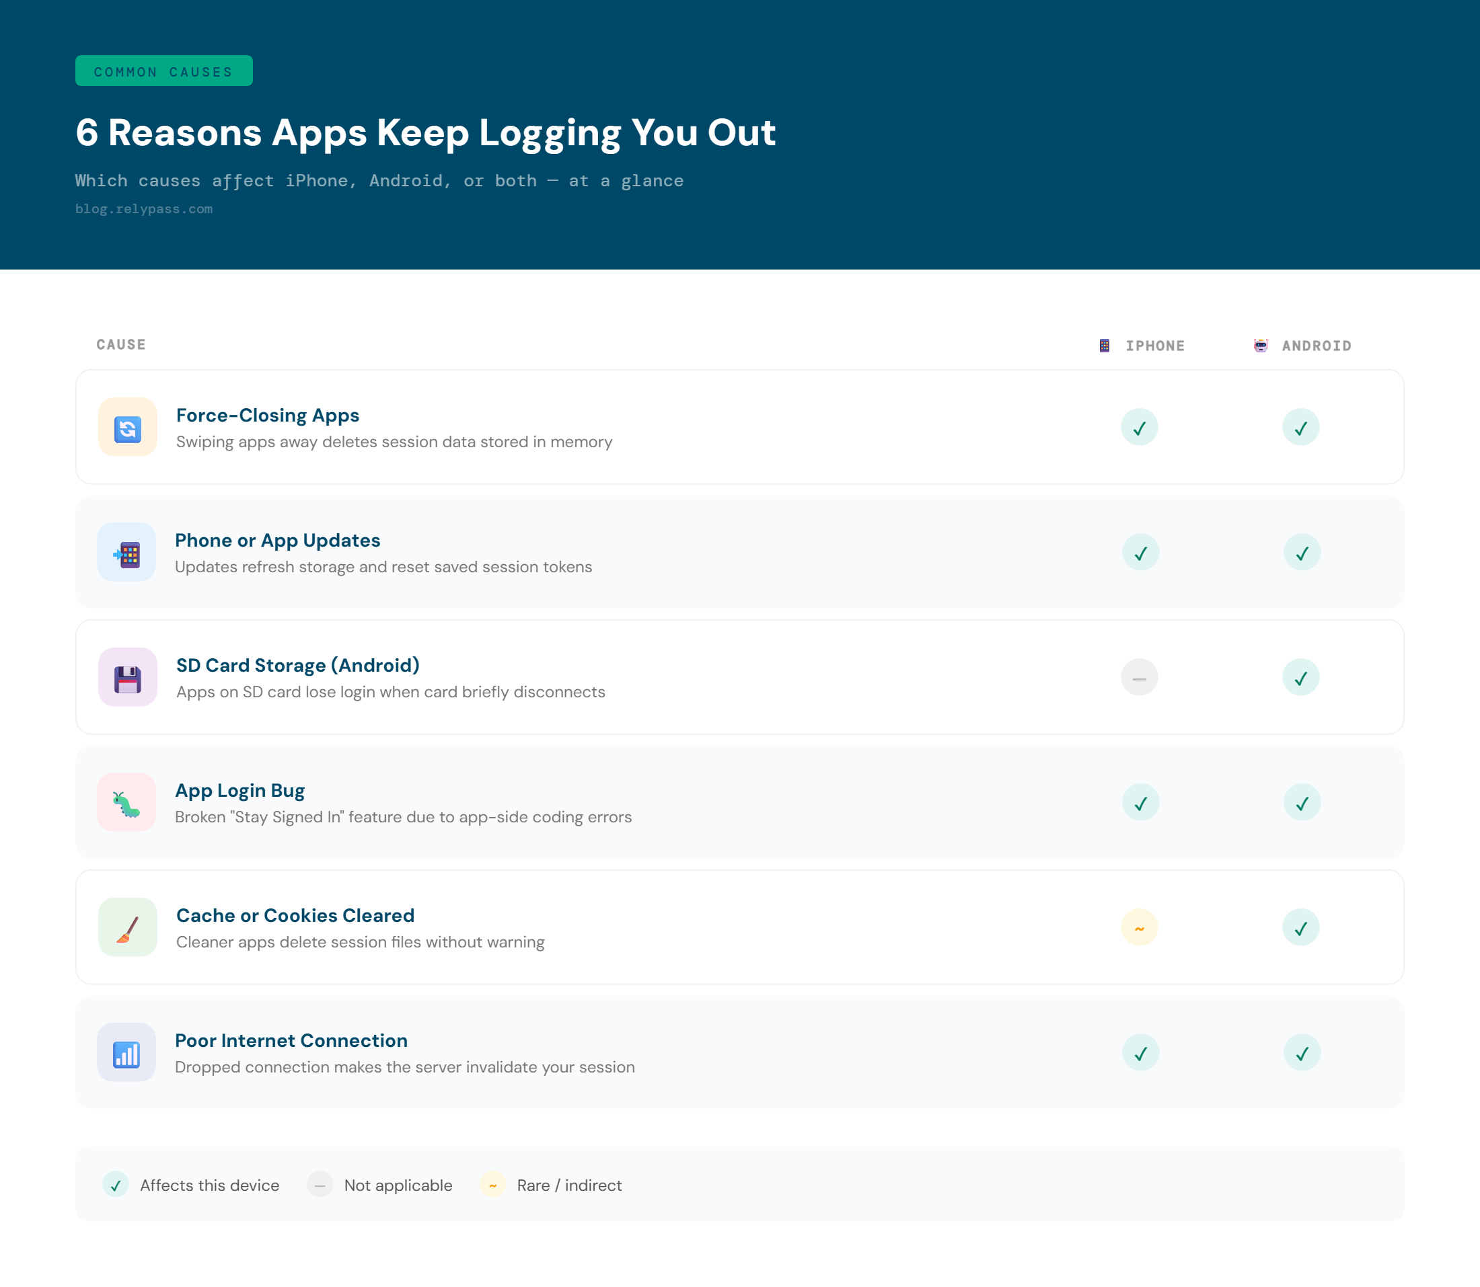This screenshot has width=1480, height=1287.
Task: Click the SD Card floppy disk icon
Action: pyautogui.click(x=128, y=677)
